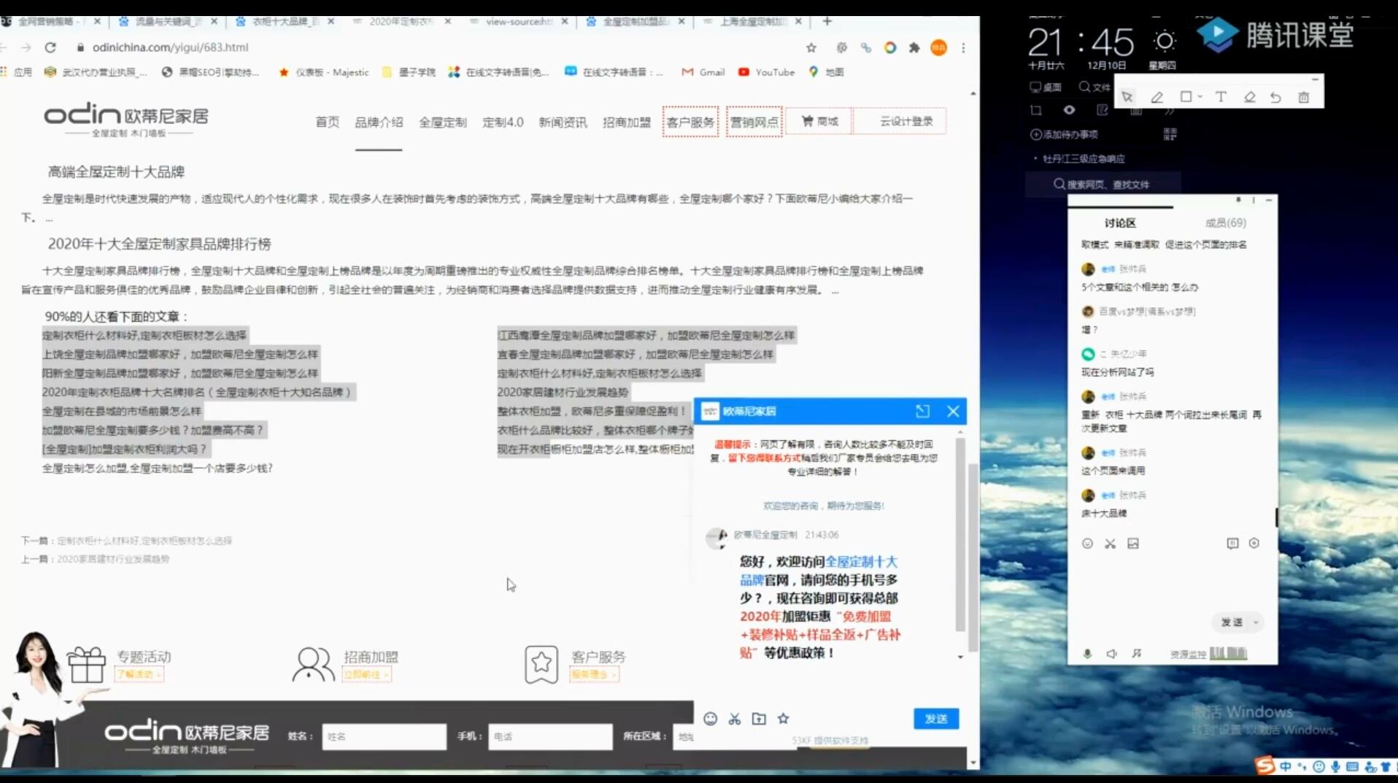Image resolution: width=1398 pixels, height=783 pixels.
Task: Open article 全屋定制怎么加盟,全屋定制加盟一个店要多少钱?
Action: click(x=157, y=468)
